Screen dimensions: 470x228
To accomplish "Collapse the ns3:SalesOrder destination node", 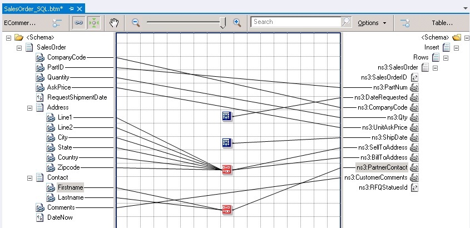I will (435, 68).
